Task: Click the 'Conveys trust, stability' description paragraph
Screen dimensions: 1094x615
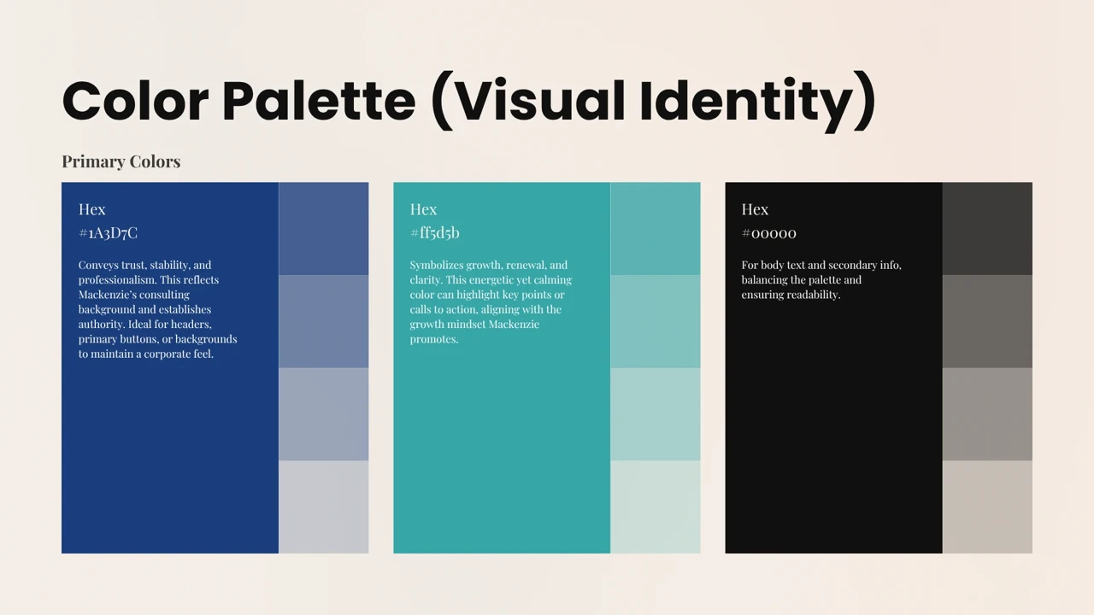Action: point(158,309)
